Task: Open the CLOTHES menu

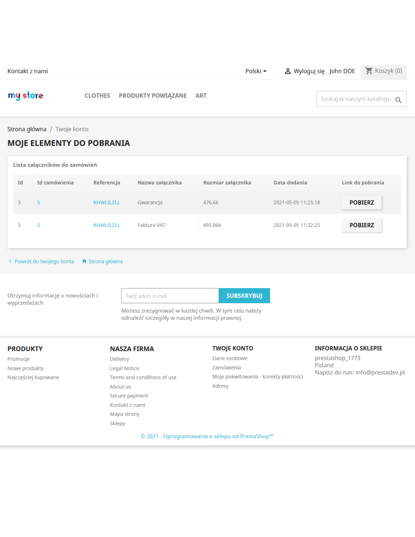Action: coord(97,96)
